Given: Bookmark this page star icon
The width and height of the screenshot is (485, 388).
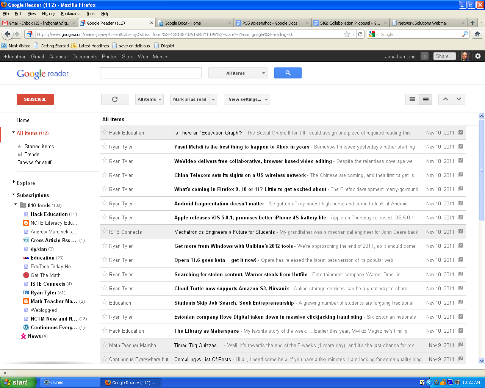Looking at the screenshot, I should click(346, 34).
